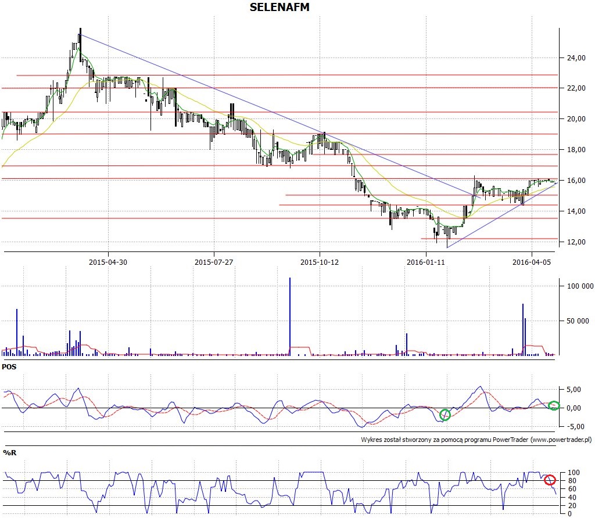595x518 pixels.
Task: Click the 40 value on %R axis
Action: tap(572, 498)
